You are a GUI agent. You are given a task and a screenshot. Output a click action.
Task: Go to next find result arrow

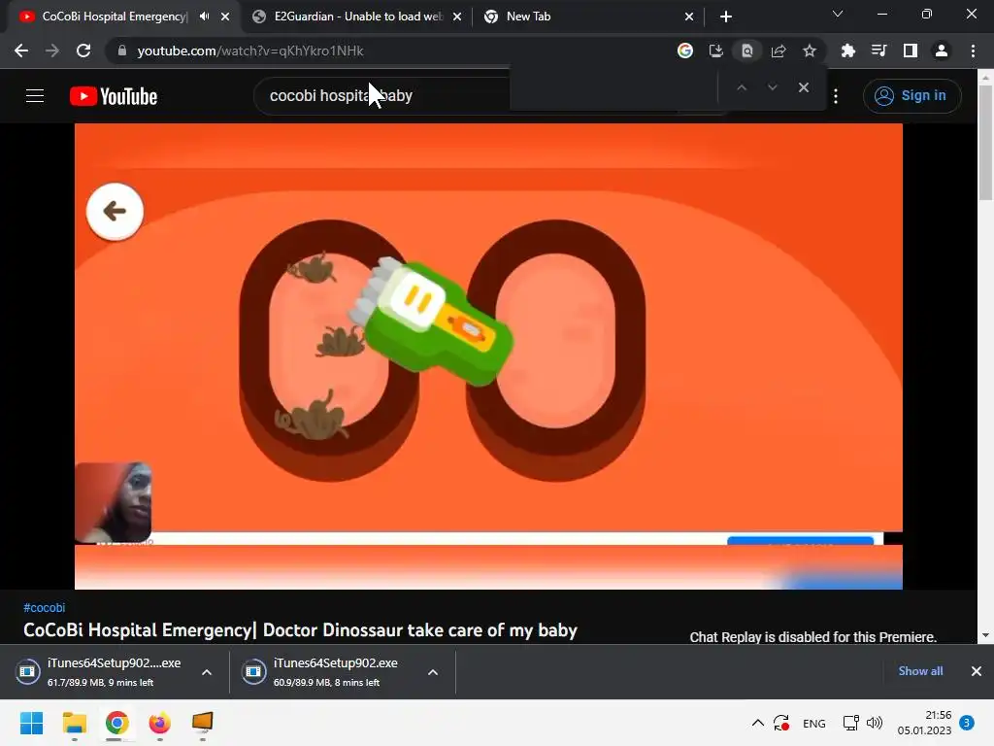772,87
